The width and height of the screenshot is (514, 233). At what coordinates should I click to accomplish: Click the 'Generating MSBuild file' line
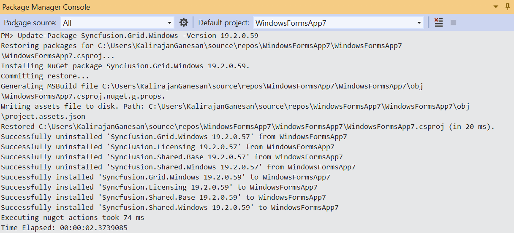(212, 86)
